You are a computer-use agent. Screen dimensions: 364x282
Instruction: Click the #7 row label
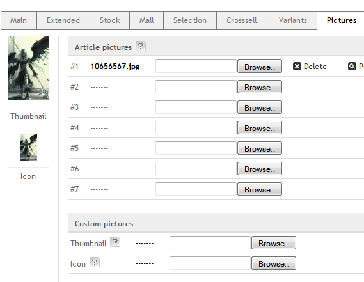(74, 189)
